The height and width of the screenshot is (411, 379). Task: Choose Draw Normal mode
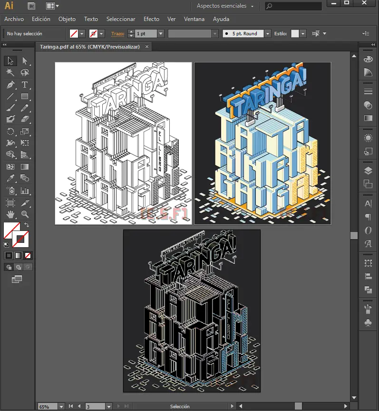[x=9, y=267]
